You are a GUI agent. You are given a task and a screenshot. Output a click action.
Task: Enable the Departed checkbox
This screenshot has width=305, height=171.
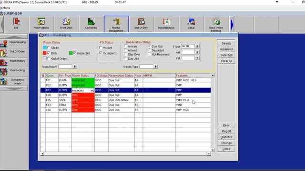point(149,50)
